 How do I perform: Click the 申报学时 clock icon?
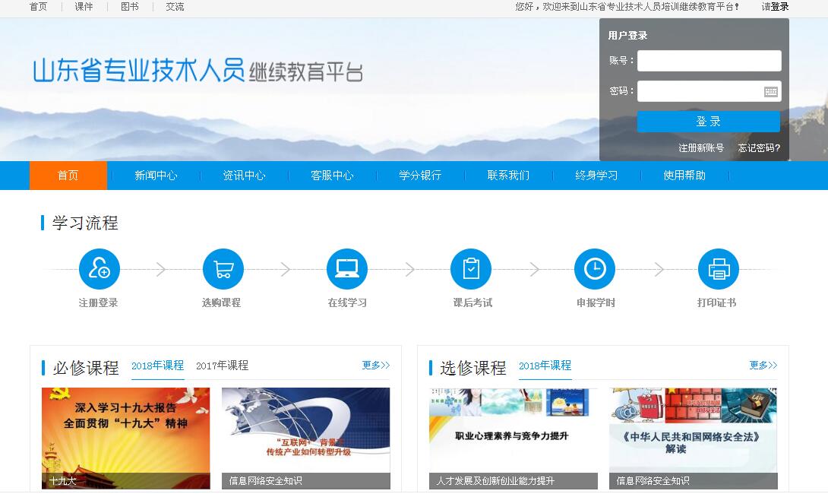pyautogui.click(x=595, y=269)
